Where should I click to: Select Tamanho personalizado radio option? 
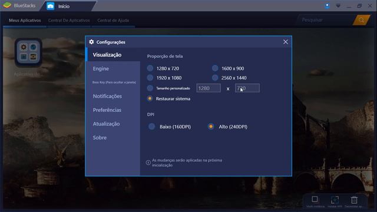click(x=150, y=88)
